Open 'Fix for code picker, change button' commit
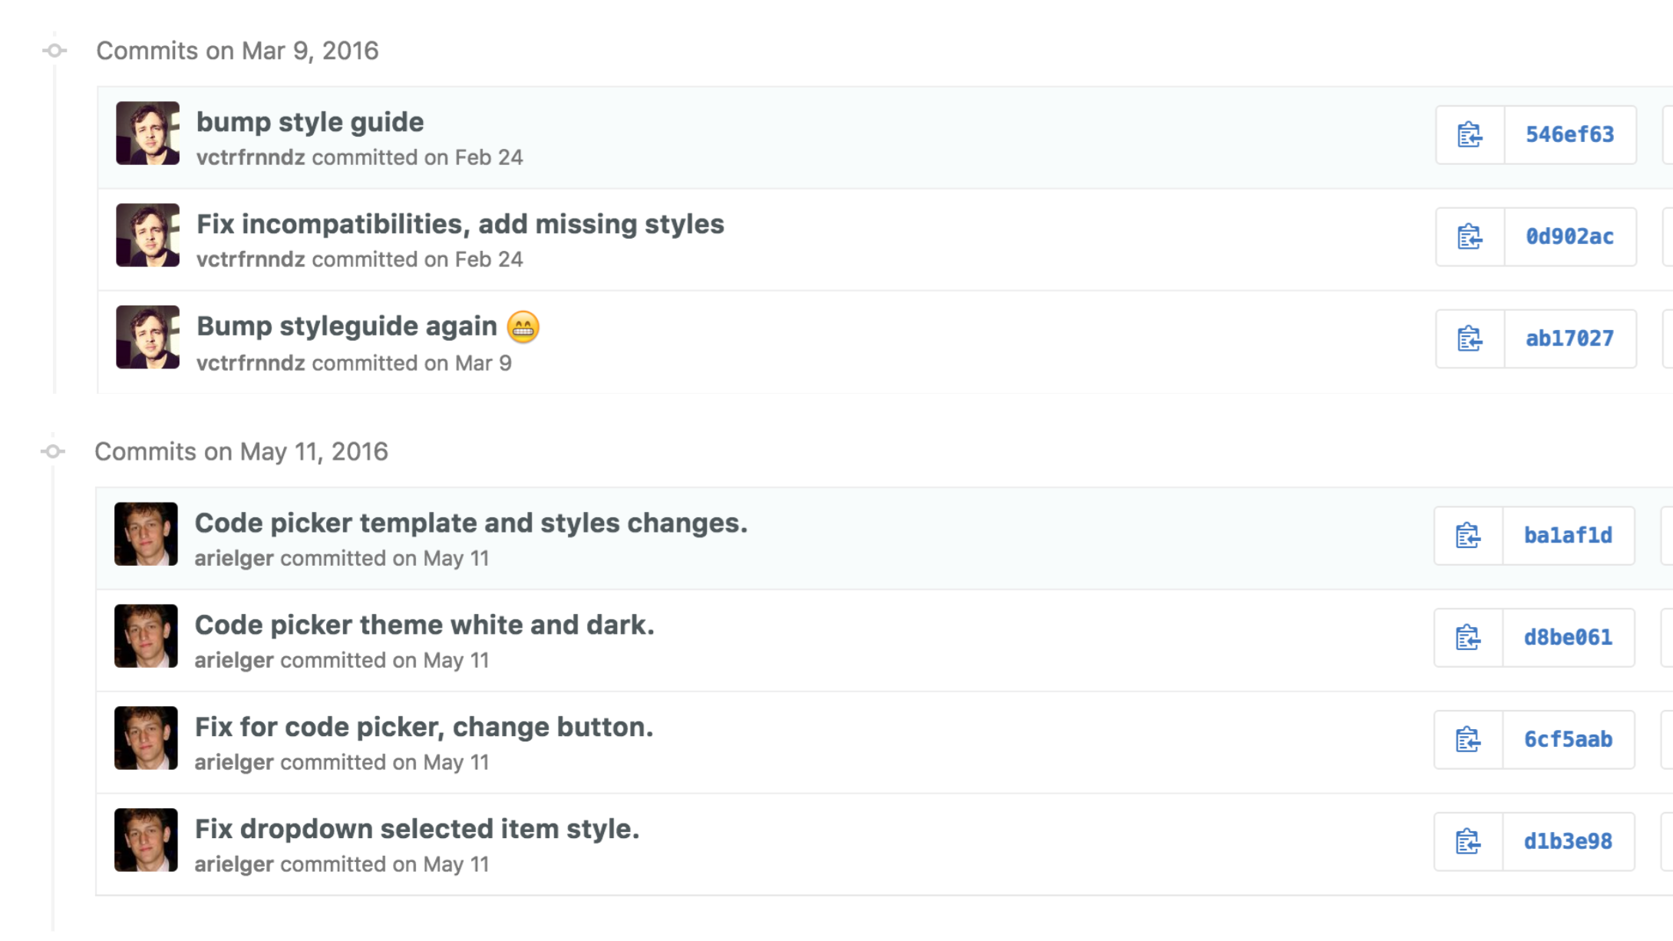This screenshot has width=1673, height=941. [424, 727]
